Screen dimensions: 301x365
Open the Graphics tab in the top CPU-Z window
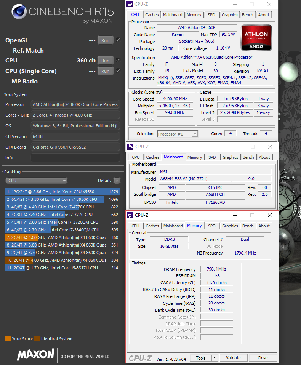[229, 15]
